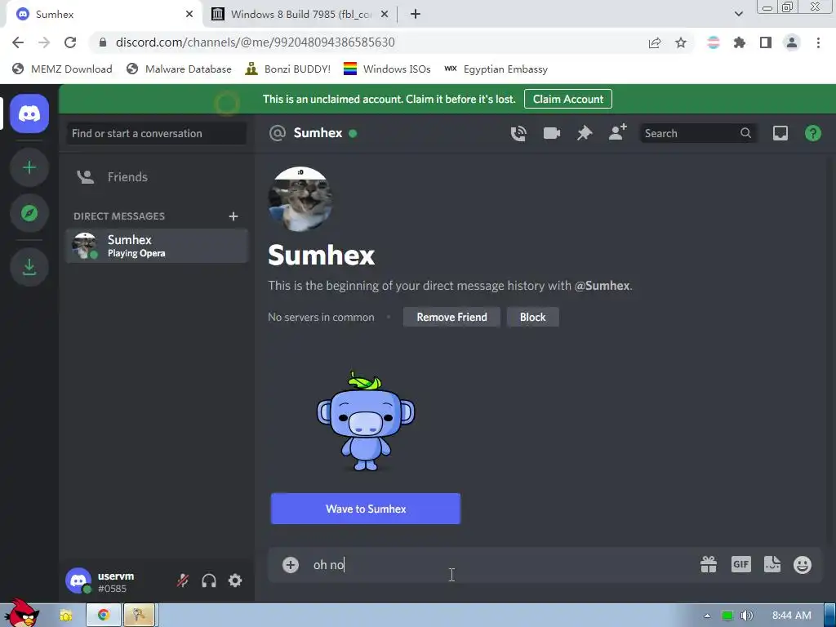836x627 pixels.
Task: Bookmark this page with the star icon
Action: tap(681, 42)
